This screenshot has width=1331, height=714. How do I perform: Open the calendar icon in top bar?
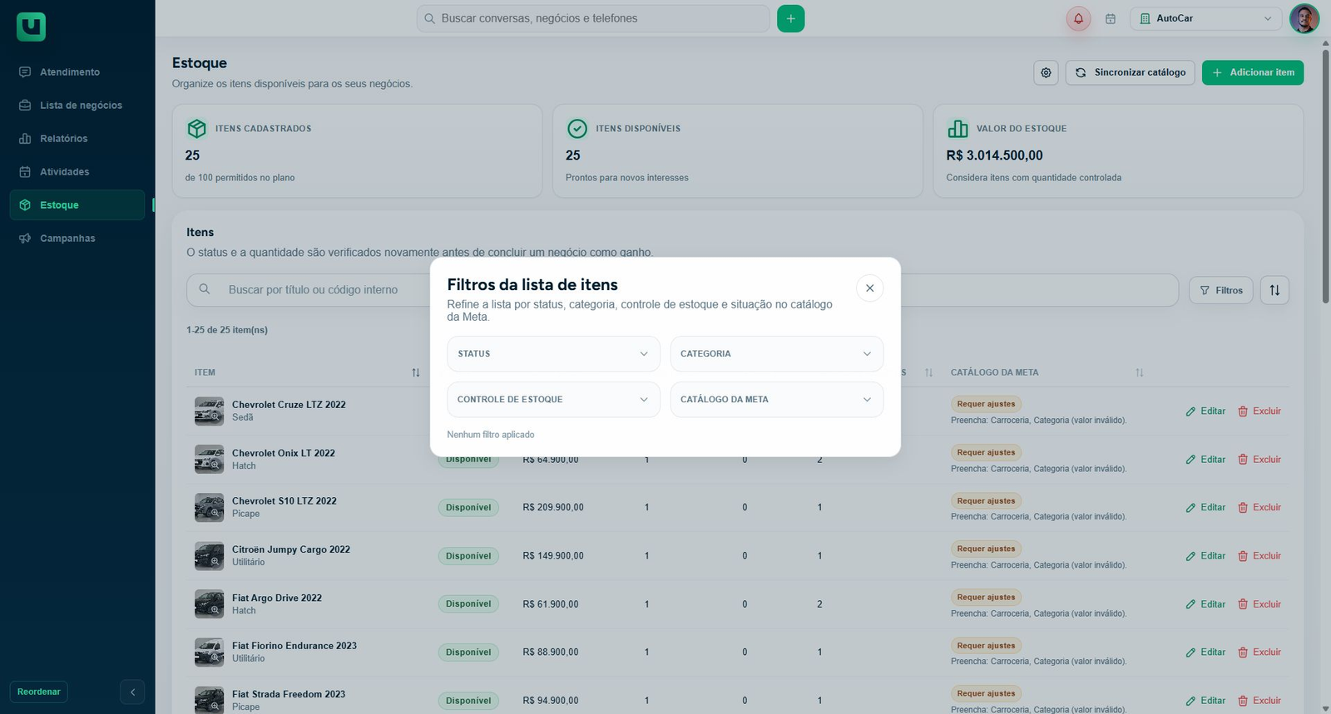pos(1111,18)
